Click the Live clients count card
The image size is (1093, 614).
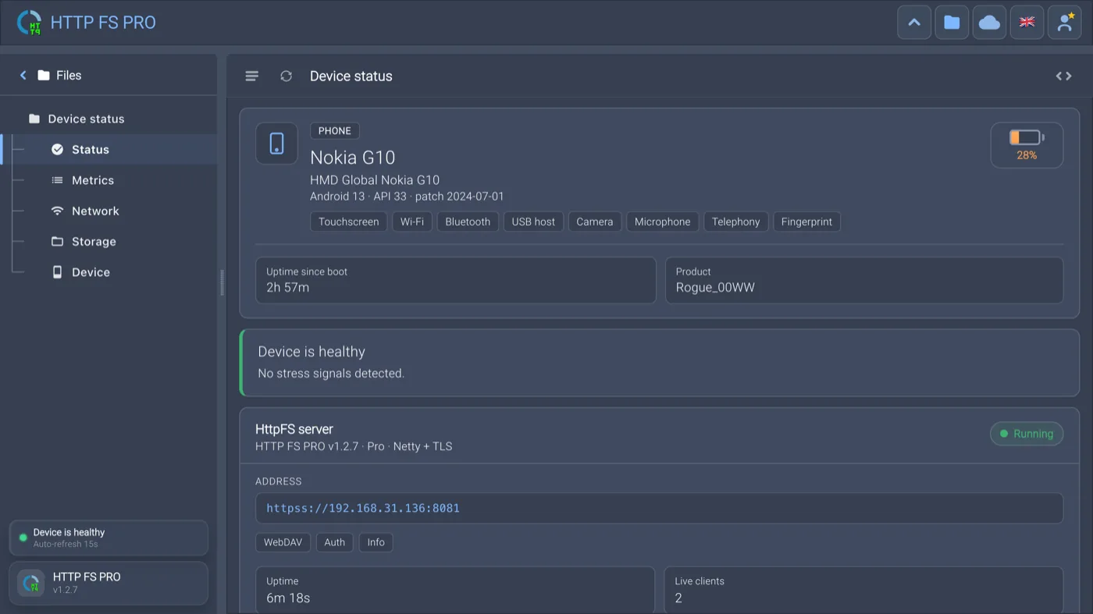863,590
